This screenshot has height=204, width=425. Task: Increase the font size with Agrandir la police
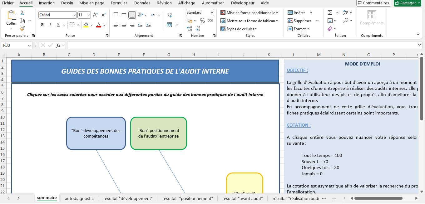click(x=95, y=14)
